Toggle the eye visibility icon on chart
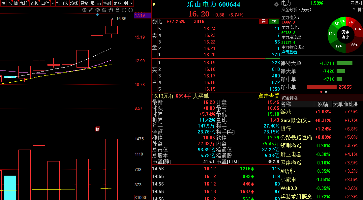The width and height of the screenshot is (363, 200). 98,10
